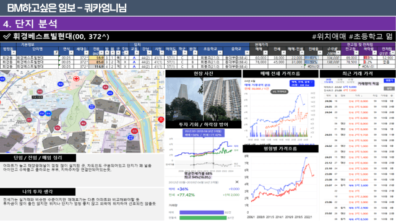The height and width of the screenshot is (223, 396).
Task: Click the blue period tooltip on investment chart
Action: point(203,133)
